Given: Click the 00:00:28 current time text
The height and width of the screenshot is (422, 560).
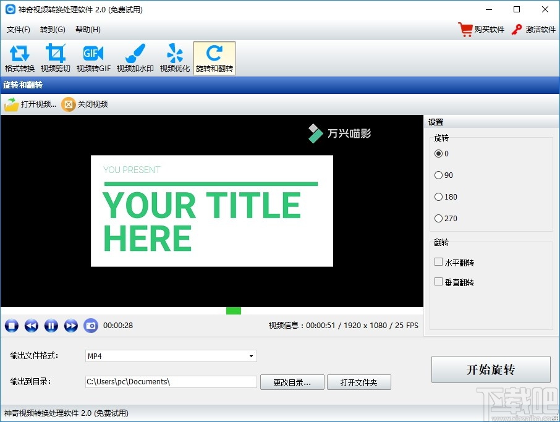Looking at the screenshot, I should 118,326.
